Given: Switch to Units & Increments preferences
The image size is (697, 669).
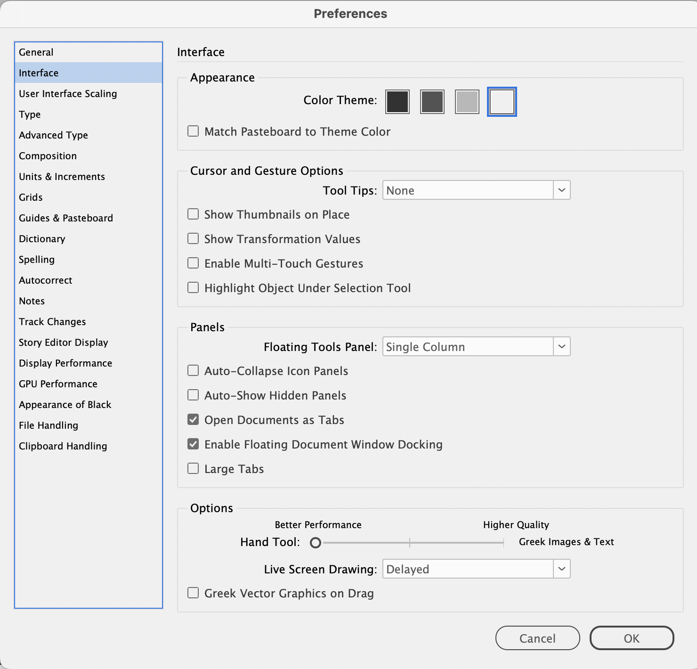Looking at the screenshot, I should [x=62, y=176].
